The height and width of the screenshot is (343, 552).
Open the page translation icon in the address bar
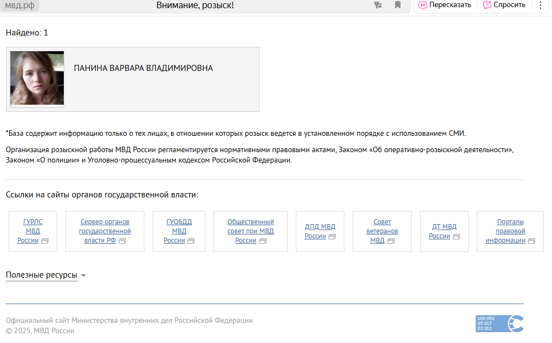(x=378, y=5)
